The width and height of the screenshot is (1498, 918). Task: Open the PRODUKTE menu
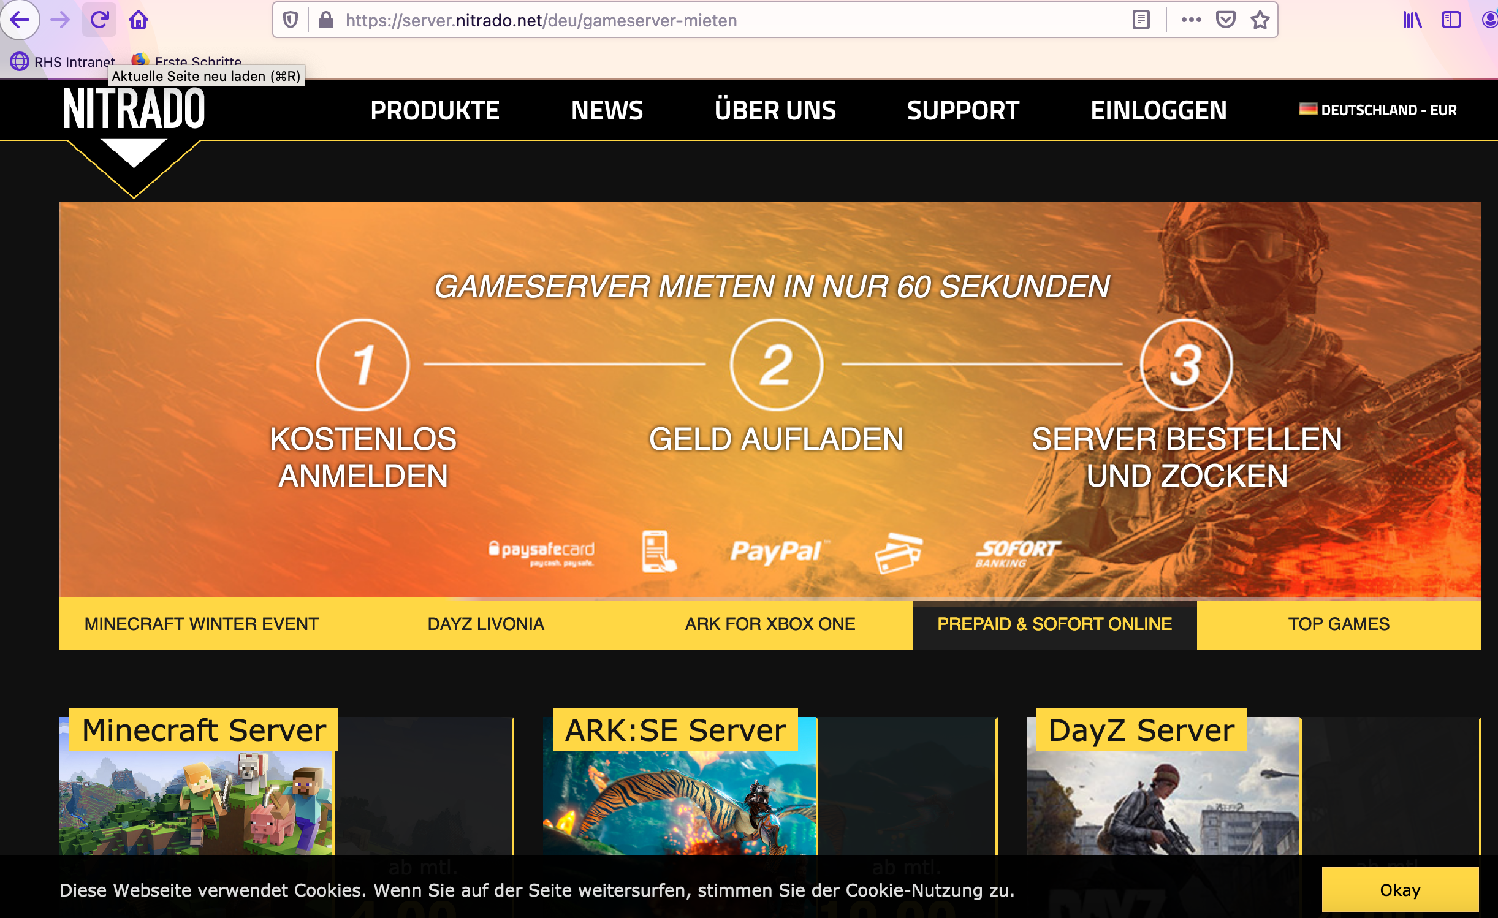(x=435, y=111)
